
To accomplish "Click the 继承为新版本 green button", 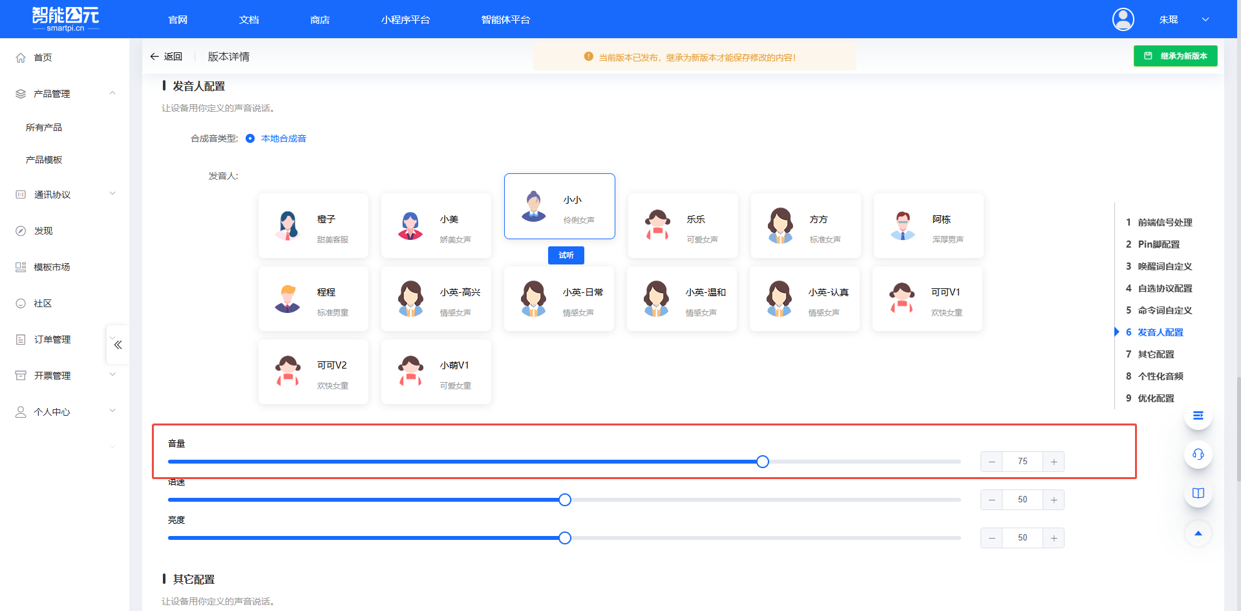I will click(1175, 56).
